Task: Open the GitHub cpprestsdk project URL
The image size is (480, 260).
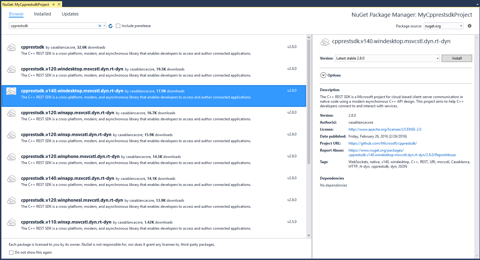Action: (x=383, y=143)
